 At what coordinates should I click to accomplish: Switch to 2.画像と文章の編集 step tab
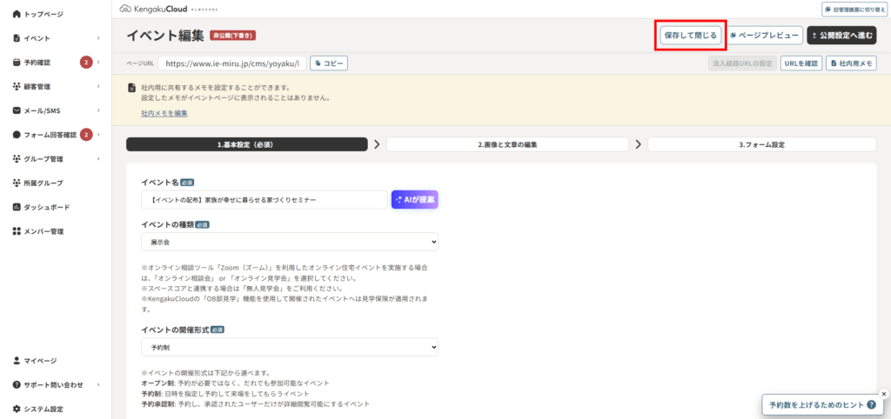pyautogui.click(x=506, y=144)
